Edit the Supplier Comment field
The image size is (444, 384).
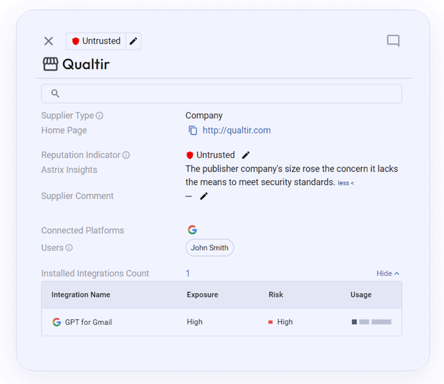coord(204,196)
